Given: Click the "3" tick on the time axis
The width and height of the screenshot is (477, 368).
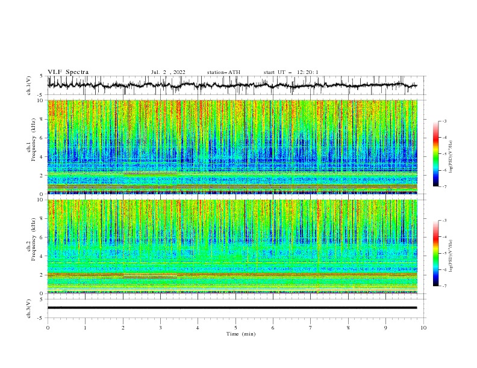Looking at the screenshot, I should (160, 328).
